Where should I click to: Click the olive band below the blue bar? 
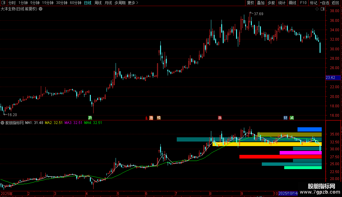click(289, 134)
